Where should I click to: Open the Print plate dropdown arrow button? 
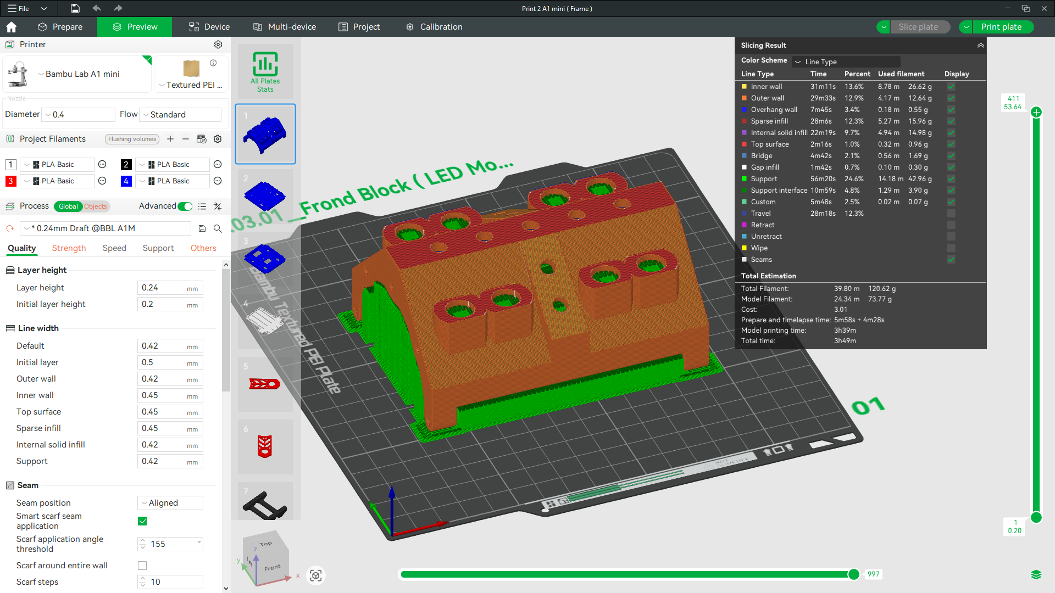966,27
